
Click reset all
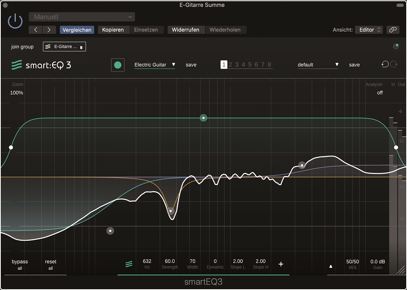50,265
